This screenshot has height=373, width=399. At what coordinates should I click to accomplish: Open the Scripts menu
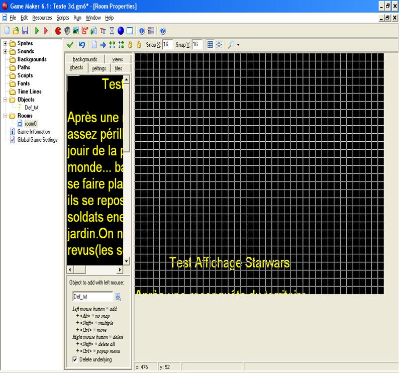[x=63, y=18]
